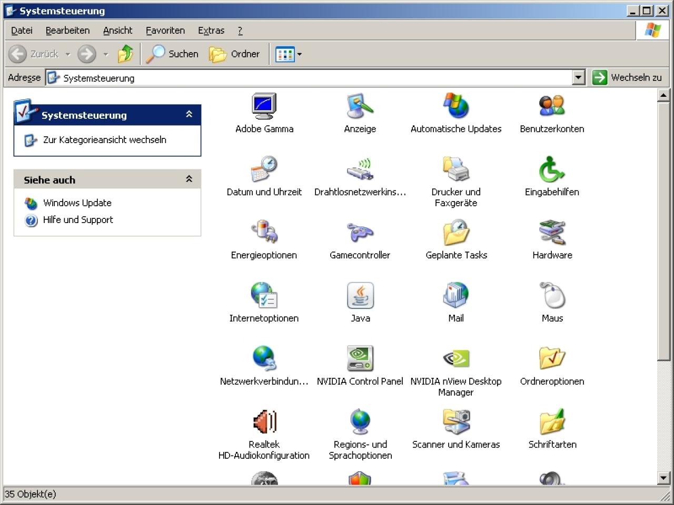674x505 pixels.
Task: Open the Favoriten menu
Action: tap(165, 31)
